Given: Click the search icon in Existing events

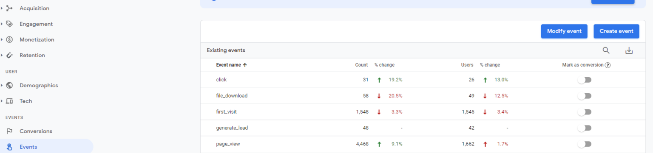Looking at the screenshot, I should (606, 50).
